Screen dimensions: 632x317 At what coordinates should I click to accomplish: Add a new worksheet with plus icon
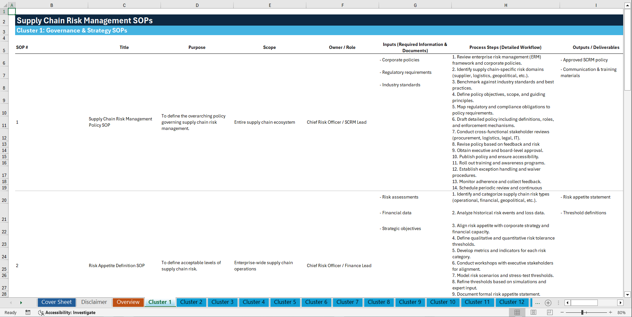click(548, 303)
